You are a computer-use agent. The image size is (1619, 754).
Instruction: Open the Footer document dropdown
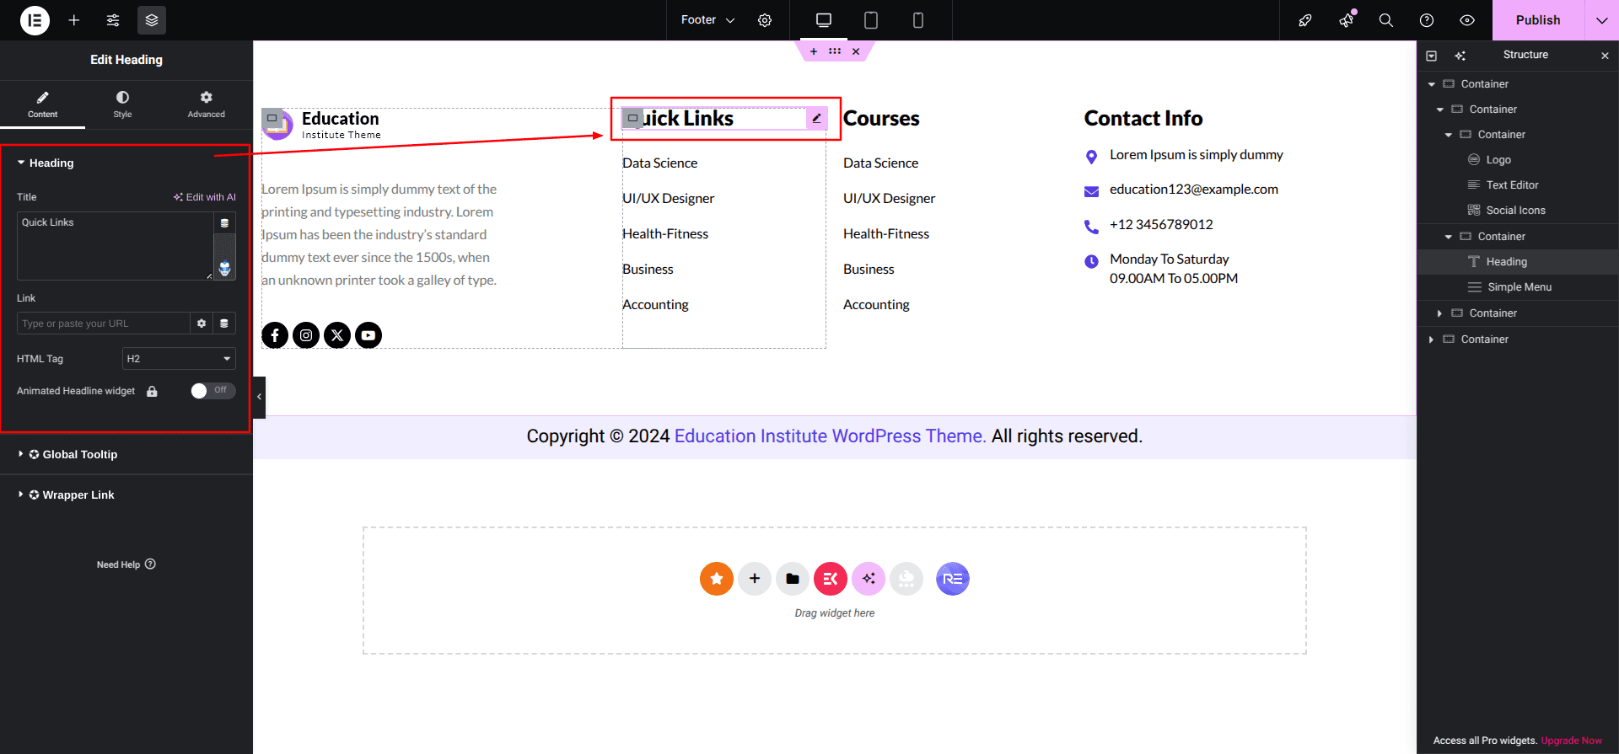pos(707,20)
